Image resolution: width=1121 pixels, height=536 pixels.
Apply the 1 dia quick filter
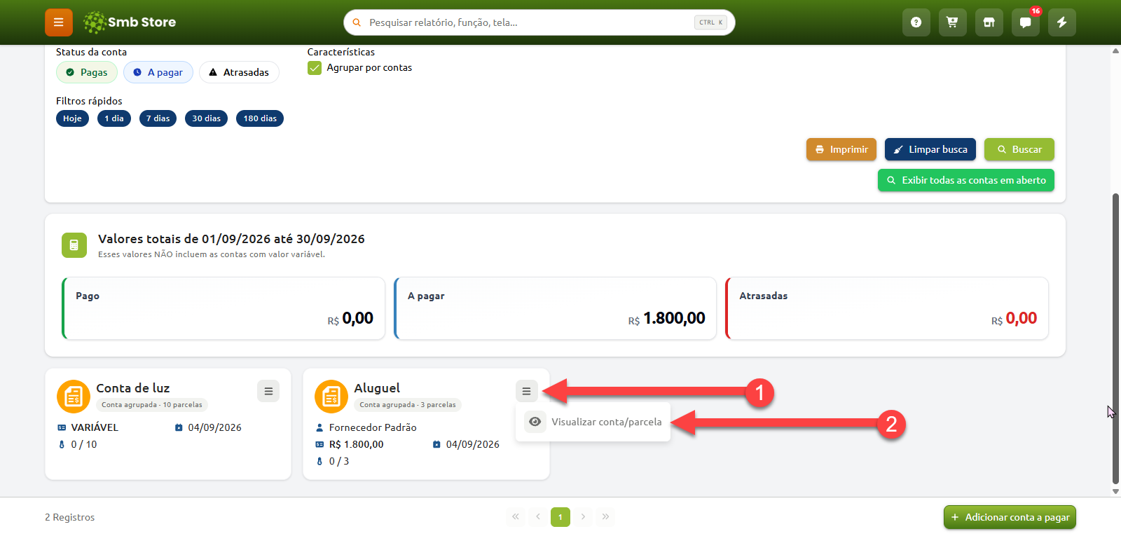[x=114, y=118]
